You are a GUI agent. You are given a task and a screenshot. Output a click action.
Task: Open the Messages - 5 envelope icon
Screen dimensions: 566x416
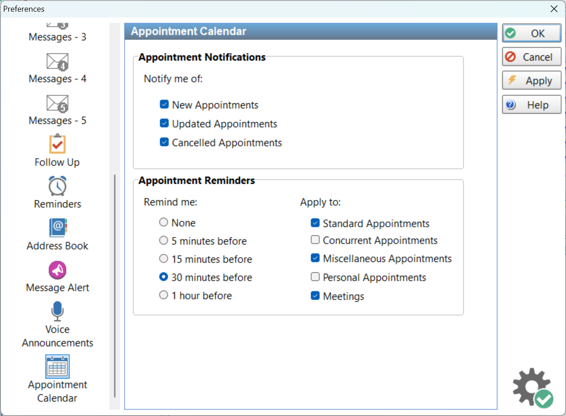coord(57,104)
